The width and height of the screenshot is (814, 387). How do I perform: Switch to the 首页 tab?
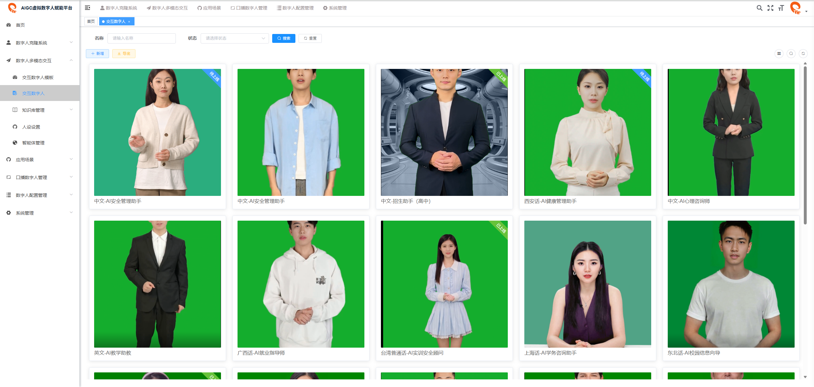(91, 22)
